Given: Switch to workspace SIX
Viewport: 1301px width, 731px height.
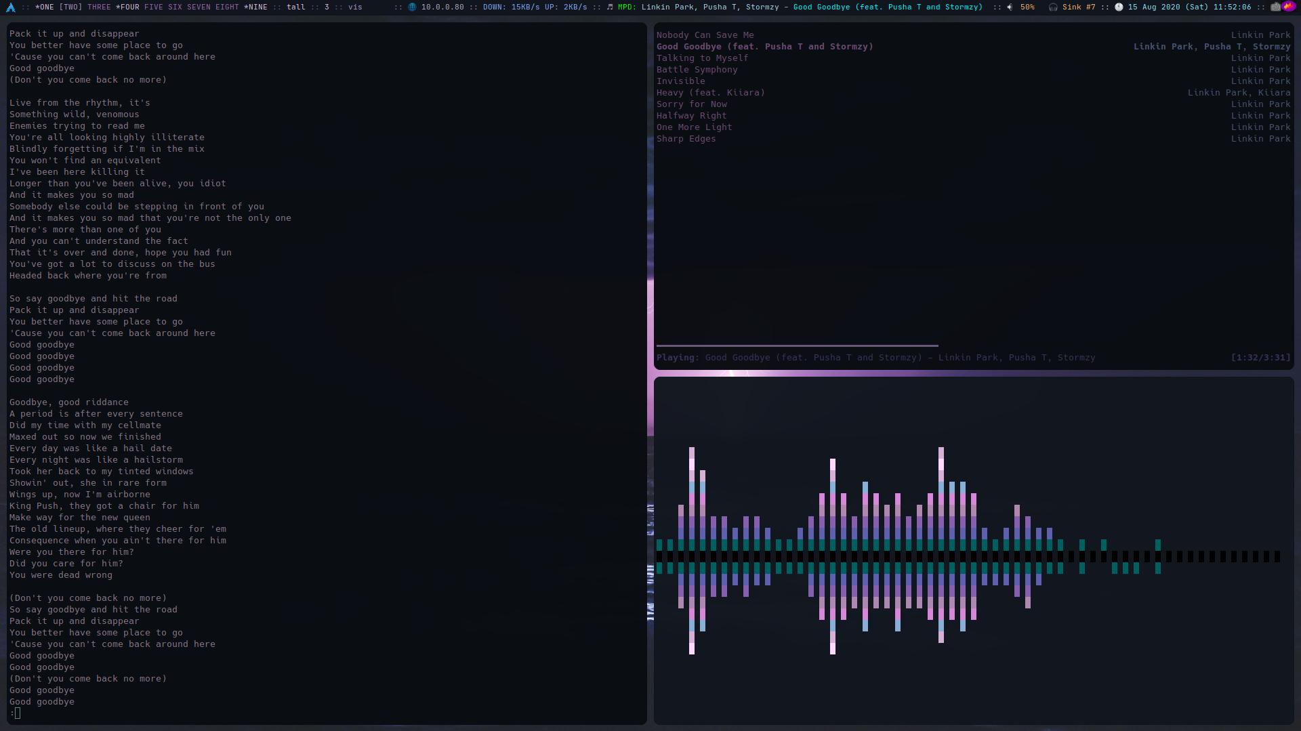Looking at the screenshot, I should tap(175, 7).
